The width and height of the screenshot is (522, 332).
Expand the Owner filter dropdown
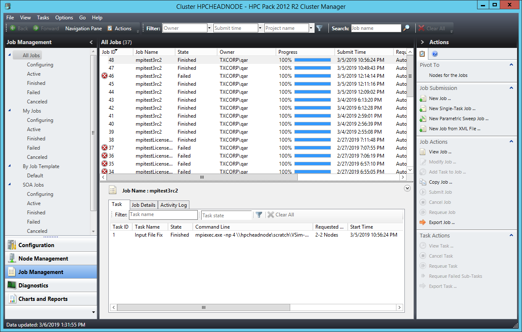pos(209,28)
